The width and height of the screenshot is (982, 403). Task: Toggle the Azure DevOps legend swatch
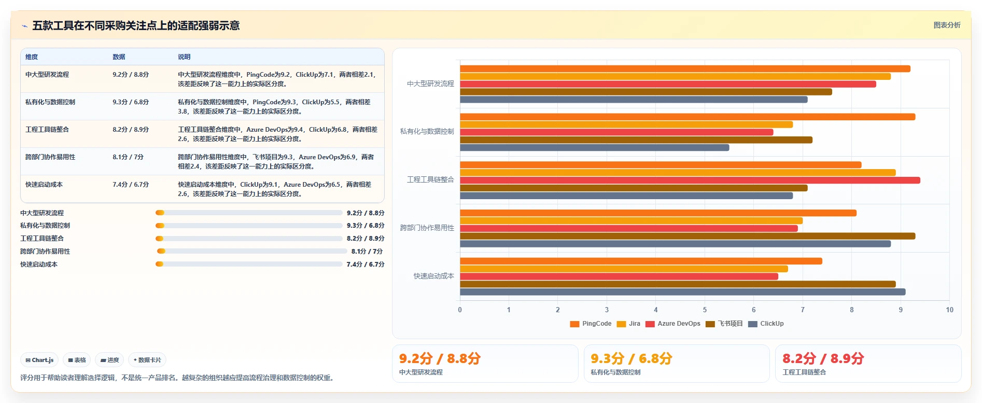coord(650,324)
